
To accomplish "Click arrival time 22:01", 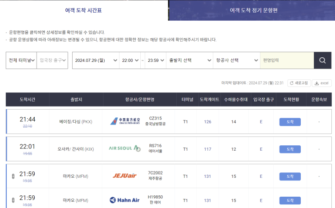I will point(28,147).
